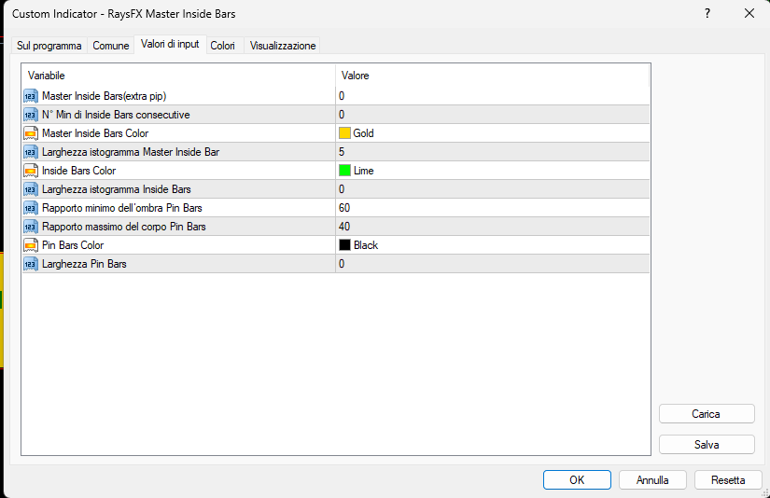Pick the Gold color swatch
The width and height of the screenshot is (770, 498).
tap(344, 133)
